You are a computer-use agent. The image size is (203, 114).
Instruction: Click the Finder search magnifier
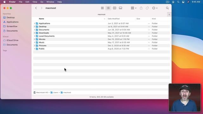pos(167,8)
